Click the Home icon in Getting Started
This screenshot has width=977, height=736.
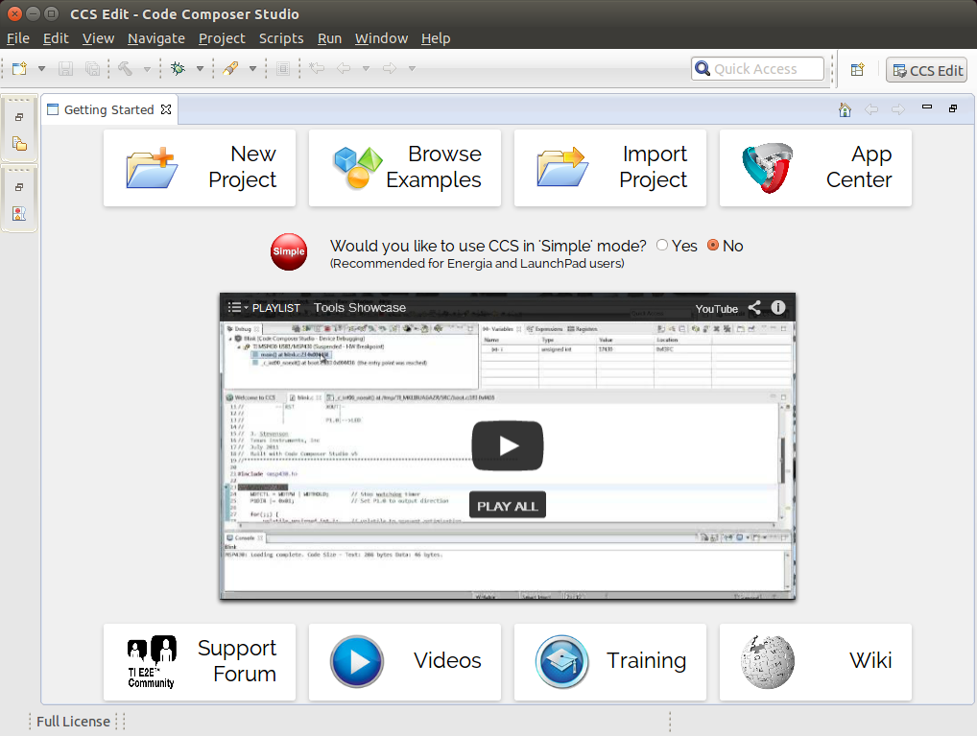pyautogui.click(x=845, y=109)
